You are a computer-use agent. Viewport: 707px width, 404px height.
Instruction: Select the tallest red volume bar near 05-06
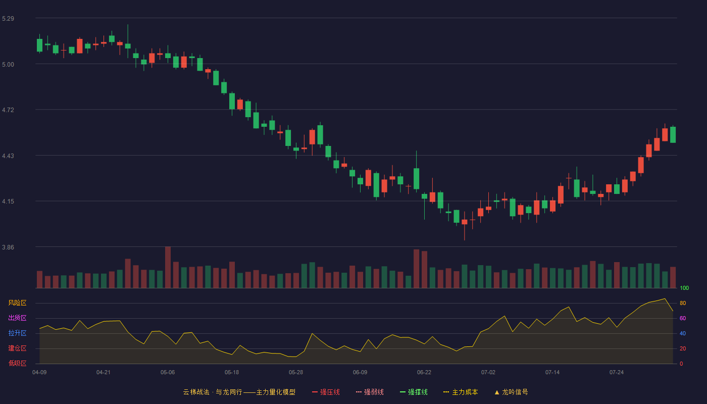[x=168, y=267]
